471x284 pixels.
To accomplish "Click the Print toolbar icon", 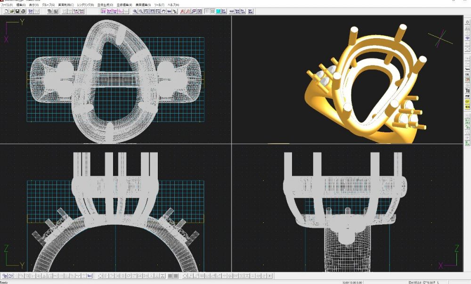I will click(x=23, y=11).
